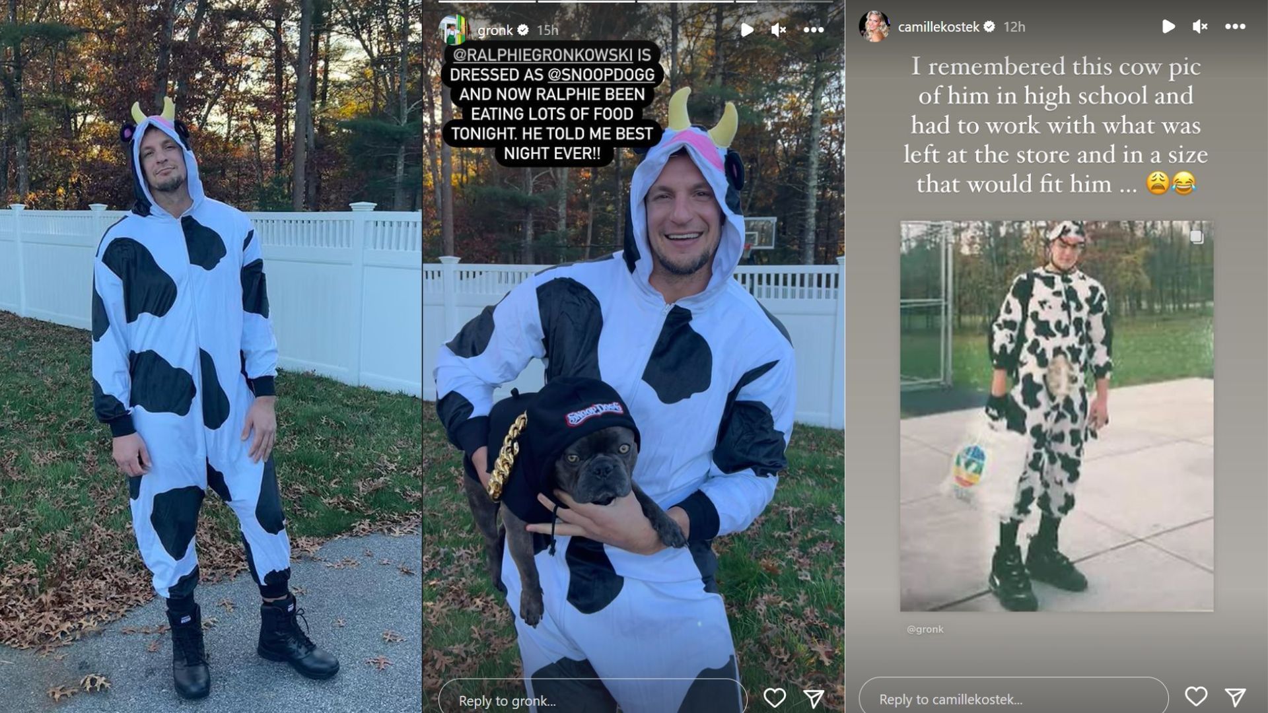
Task: Play the gronk story
Action: click(747, 30)
